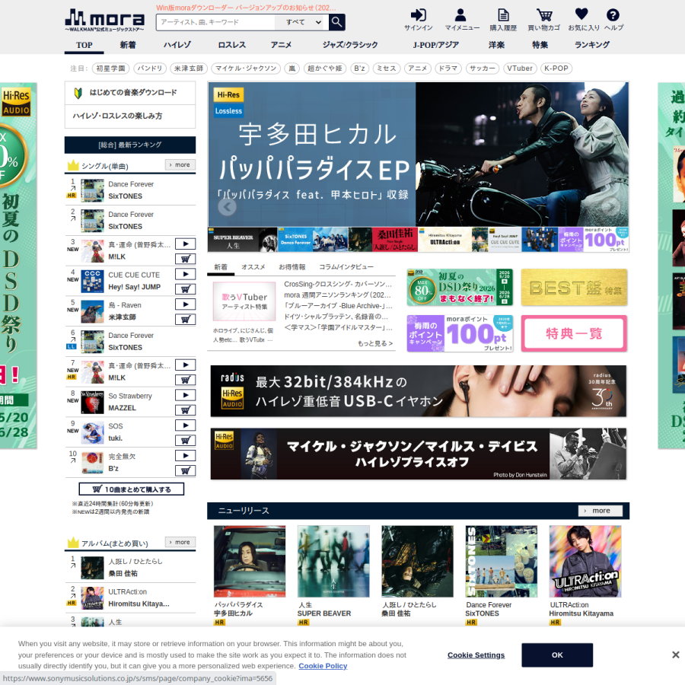Click the OK cookie button
Viewport: 685px width, 685px height.
coord(557,655)
